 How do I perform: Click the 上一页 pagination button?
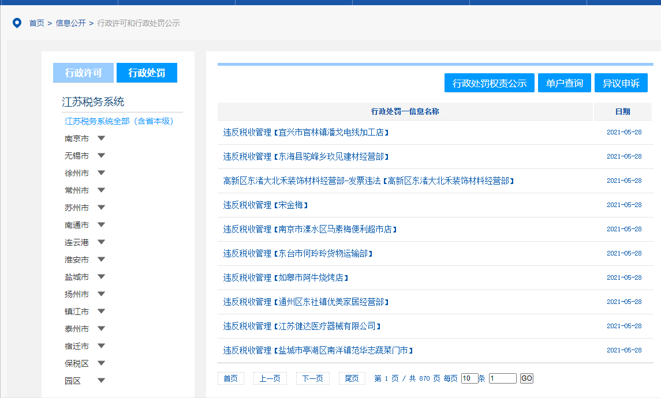point(270,378)
